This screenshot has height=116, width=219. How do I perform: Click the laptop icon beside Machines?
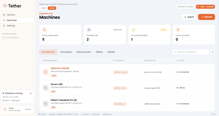coord(4,20)
